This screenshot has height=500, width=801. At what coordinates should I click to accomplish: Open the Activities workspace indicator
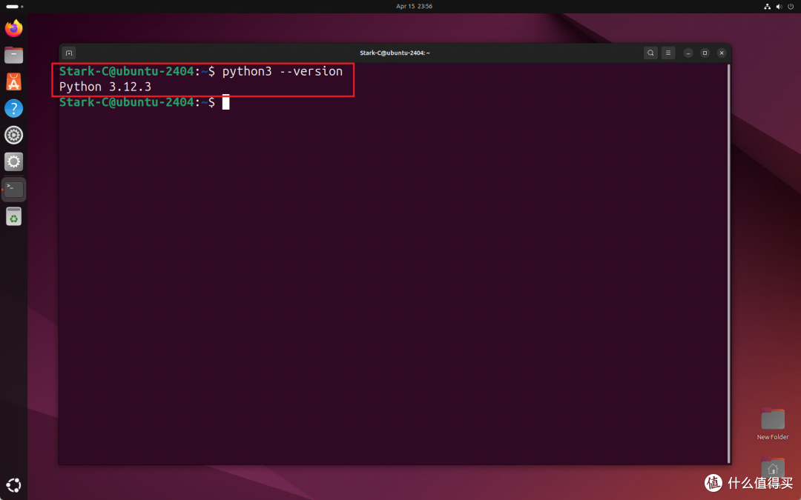click(15, 7)
